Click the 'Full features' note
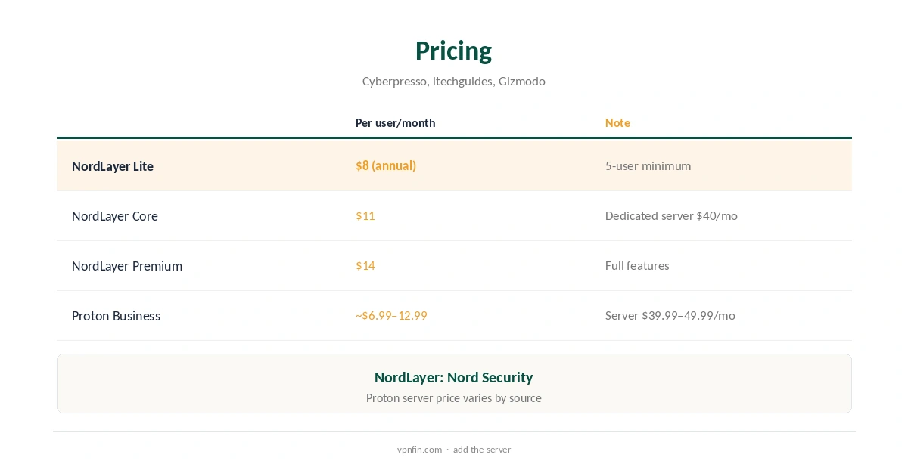 tap(637, 265)
